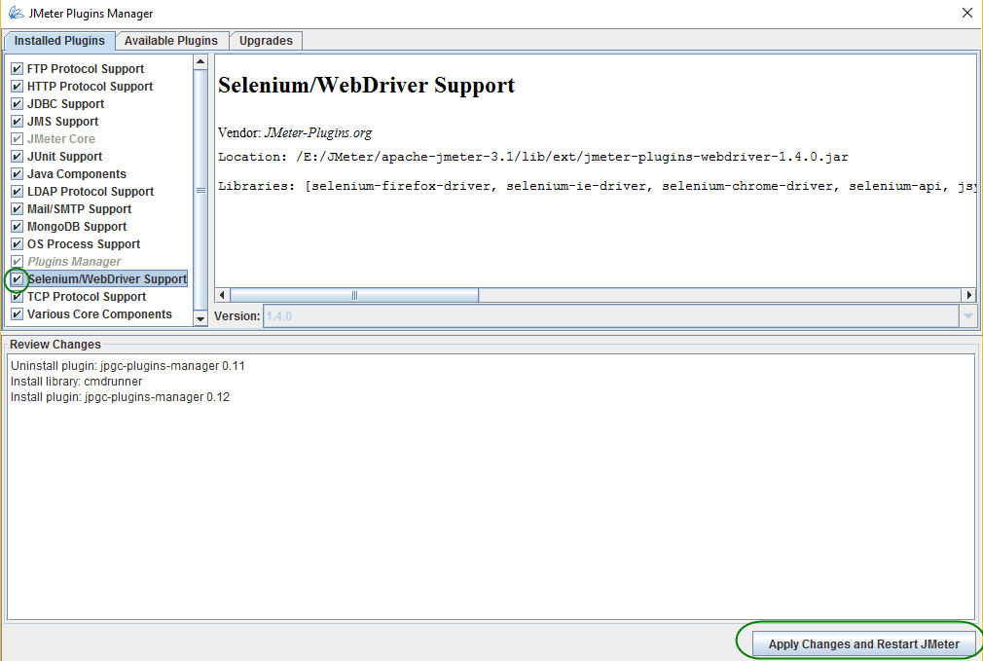Open the Version dropdown
Image resolution: width=983 pixels, height=661 pixels.
click(x=967, y=314)
